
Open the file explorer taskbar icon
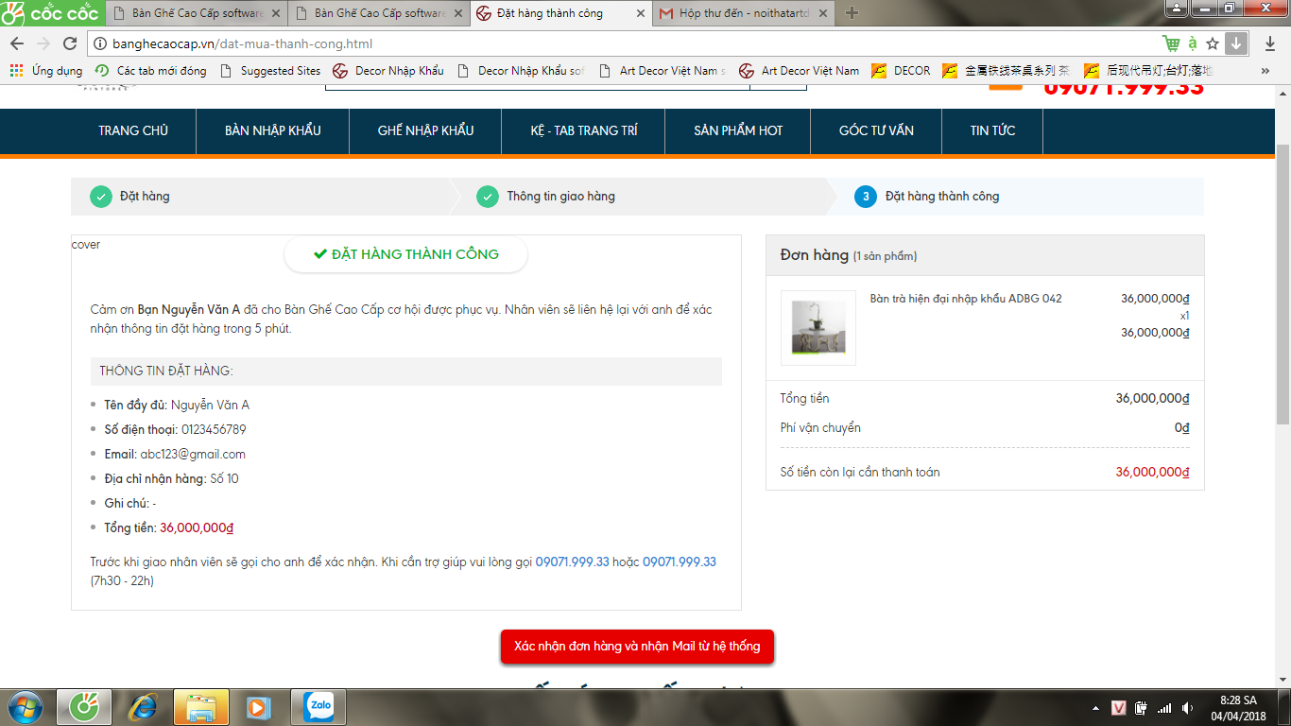pos(201,707)
